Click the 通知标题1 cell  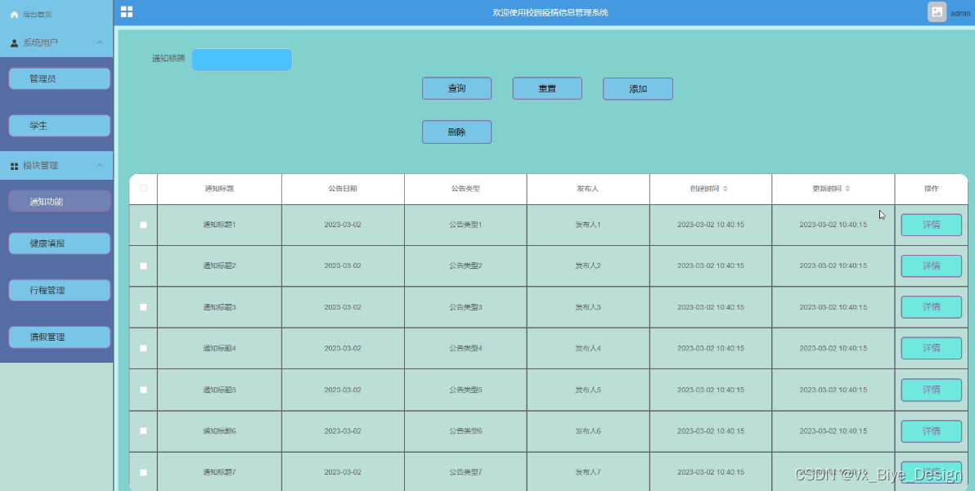coord(219,225)
